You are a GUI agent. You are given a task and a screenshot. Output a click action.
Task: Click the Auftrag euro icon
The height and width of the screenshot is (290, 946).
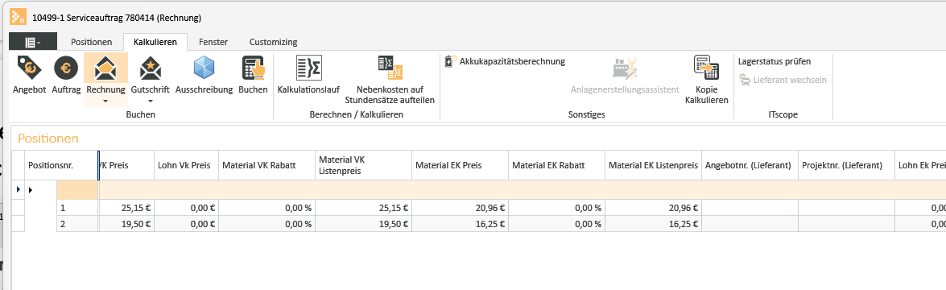point(65,68)
